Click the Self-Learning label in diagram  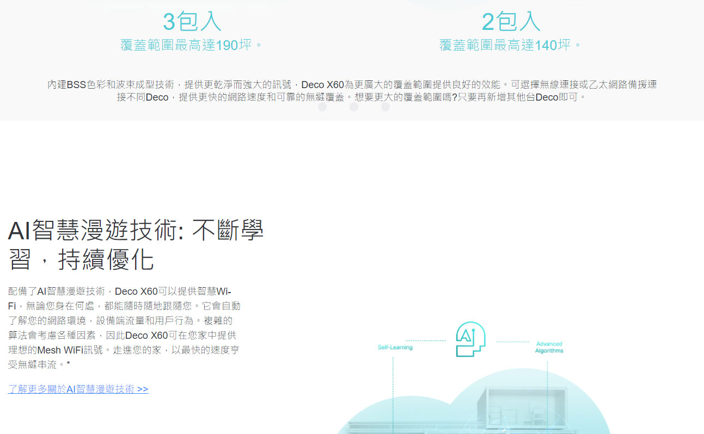point(395,348)
